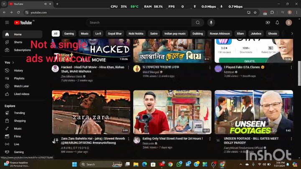Viewport: 301px width, 169px height.
Task: Click the YouTube search input field
Action: pyautogui.click(x=139, y=23)
